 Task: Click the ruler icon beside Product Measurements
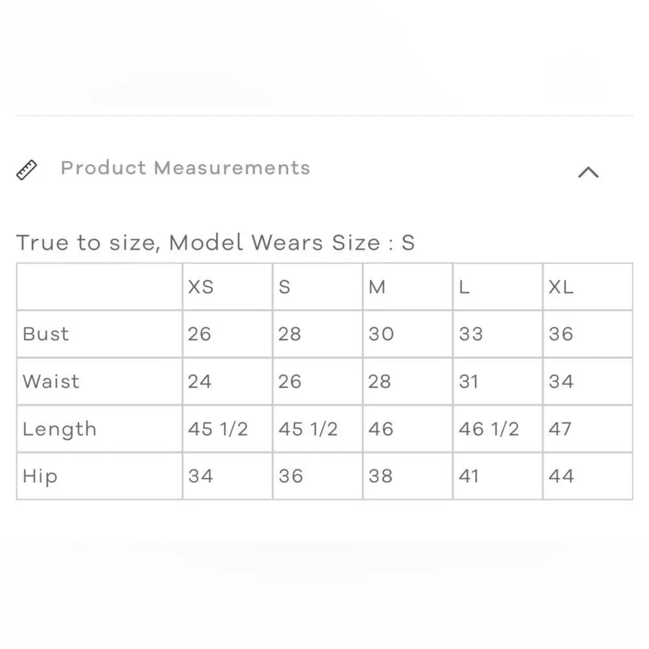[27, 169]
